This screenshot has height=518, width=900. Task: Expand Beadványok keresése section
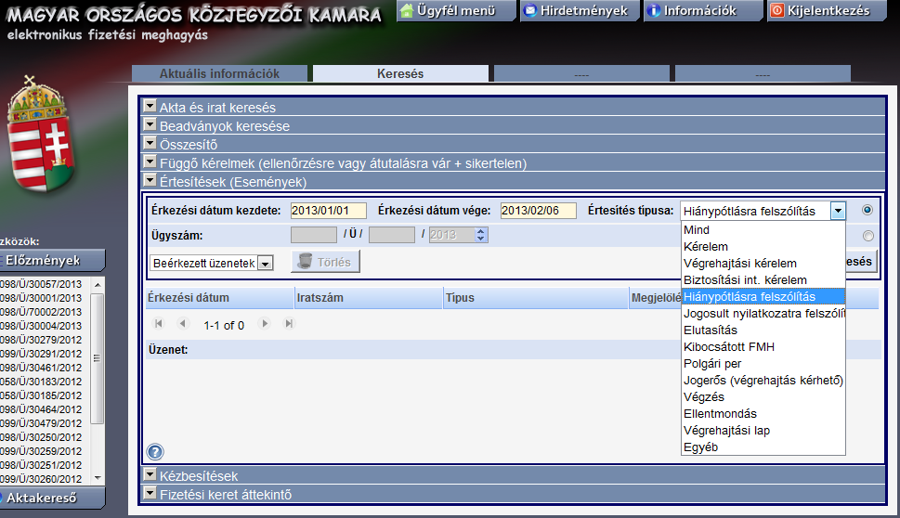(x=150, y=124)
